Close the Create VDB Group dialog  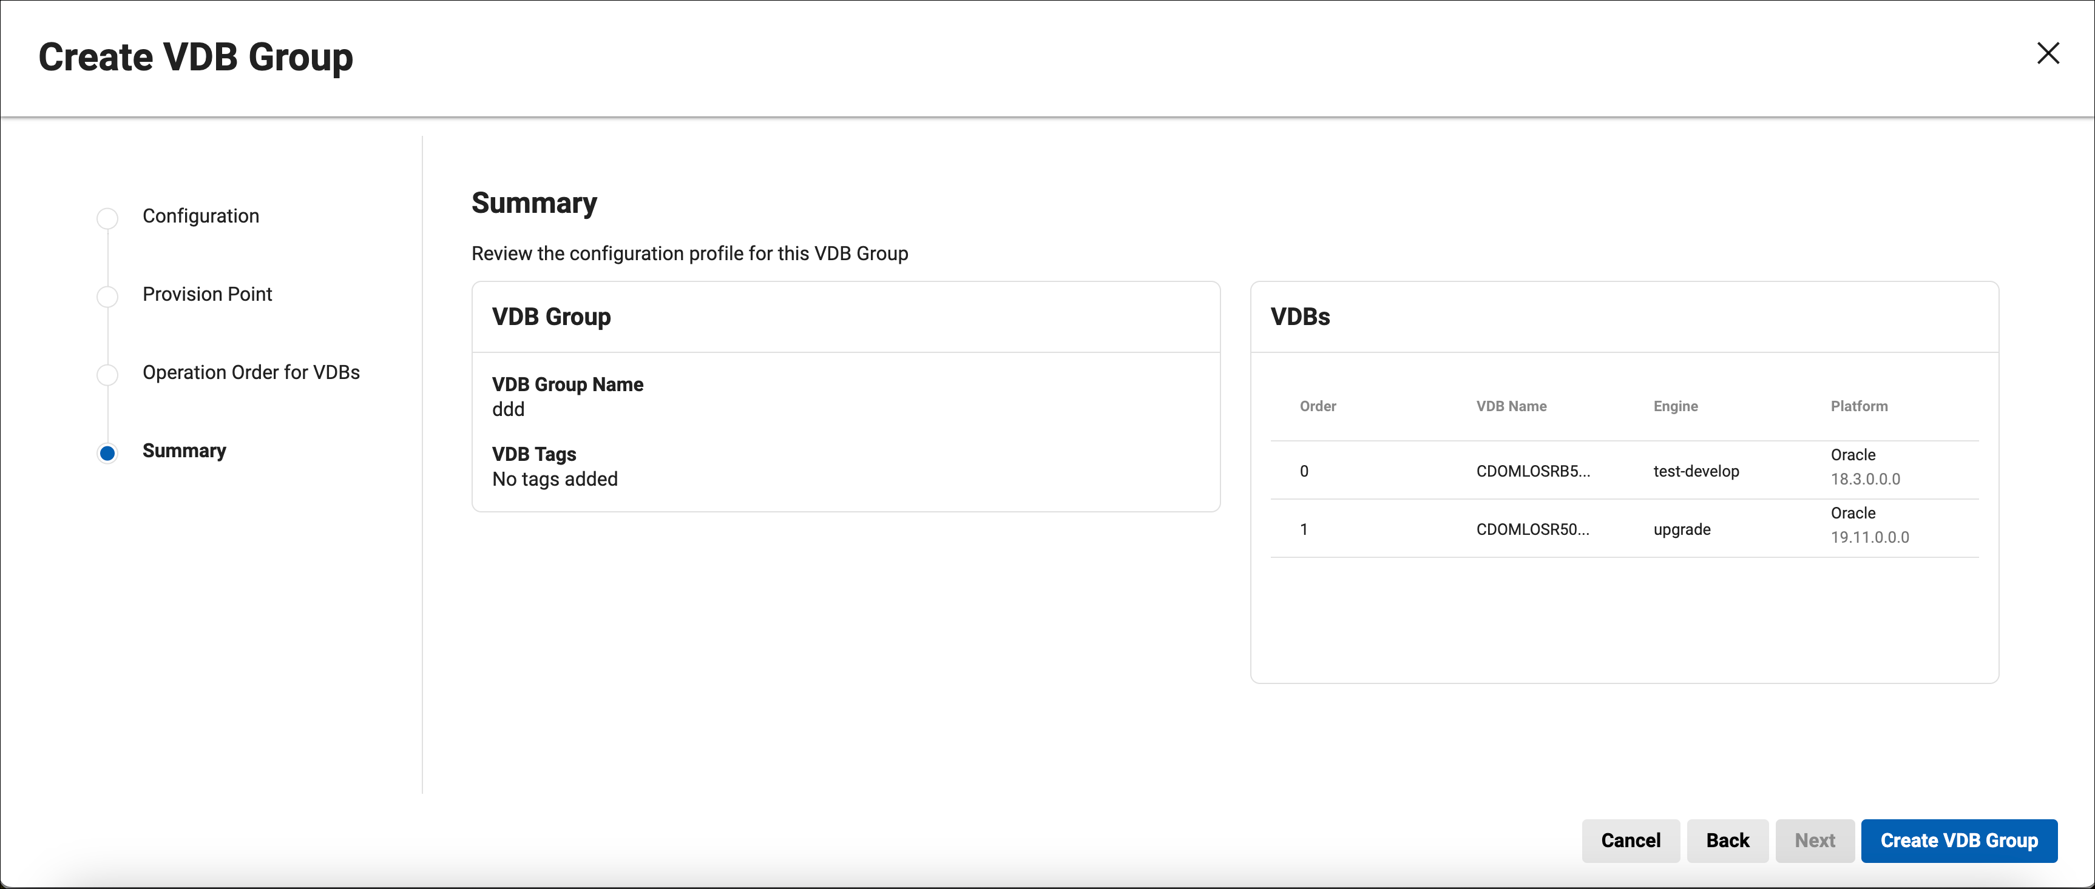tap(2047, 53)
